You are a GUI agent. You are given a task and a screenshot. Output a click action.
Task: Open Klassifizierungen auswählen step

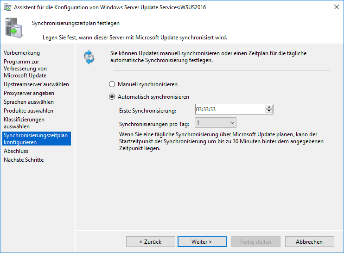click(24, 123)
